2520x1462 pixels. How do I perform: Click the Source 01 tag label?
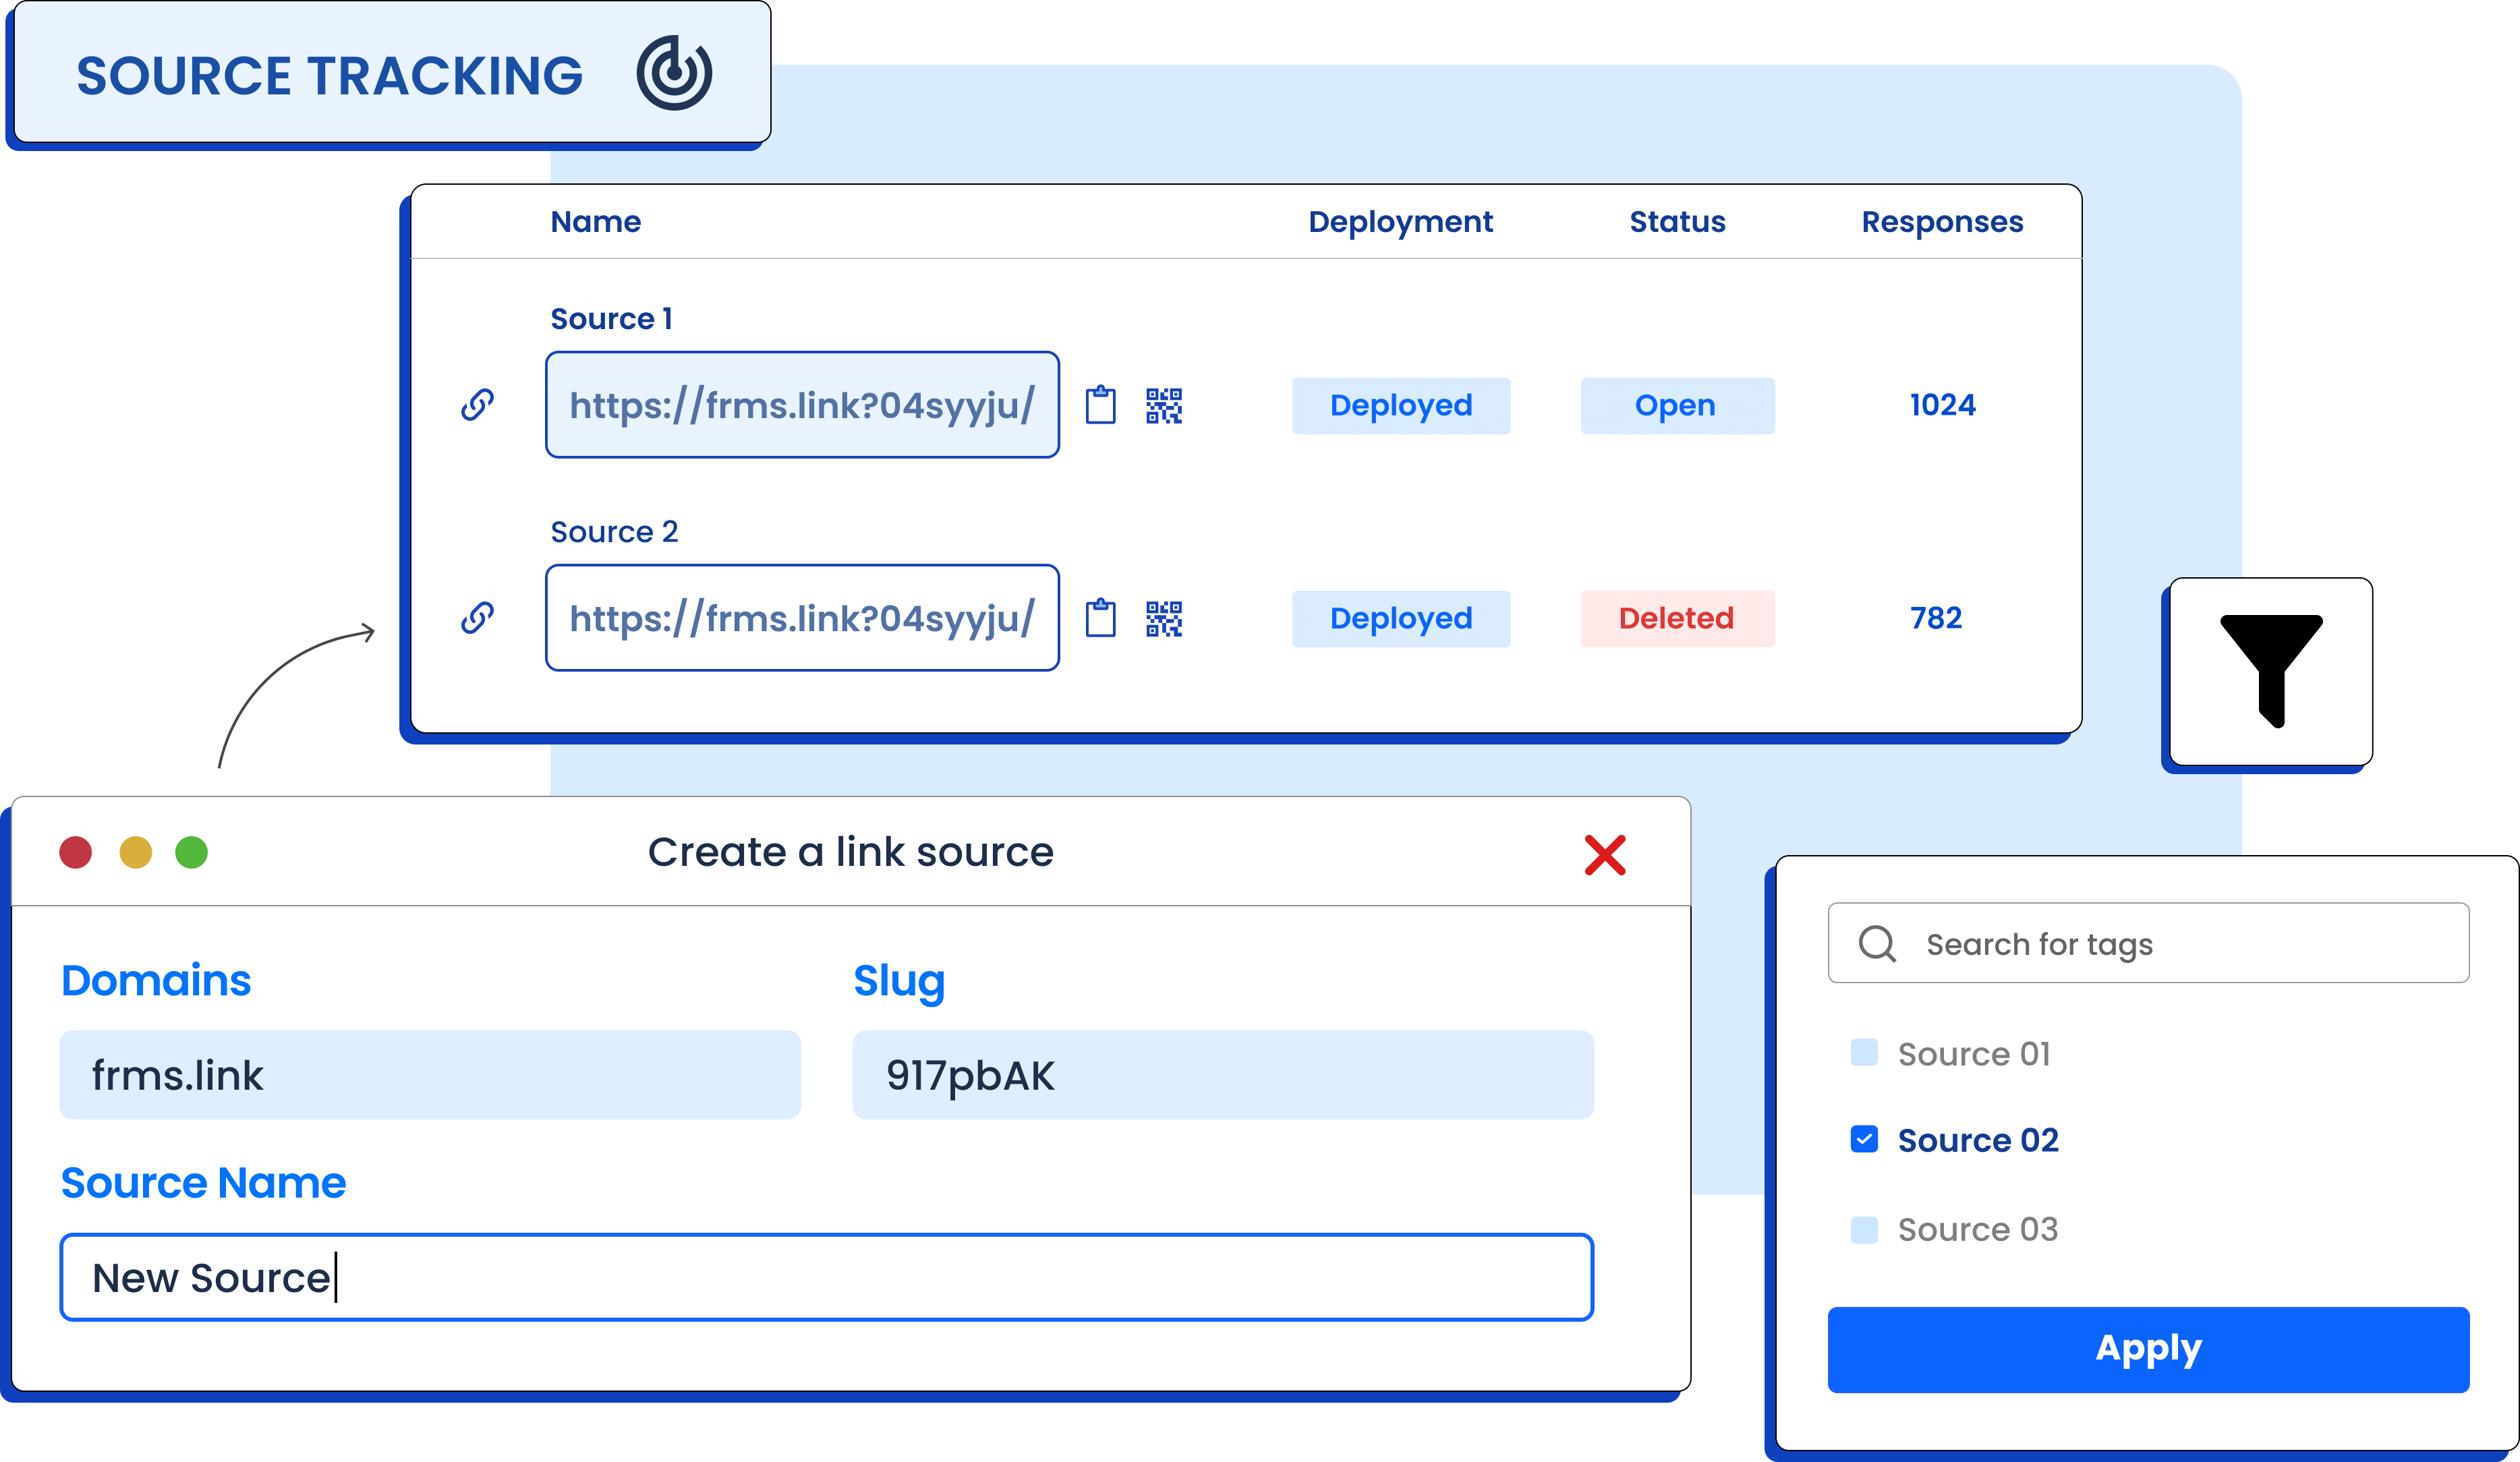click(1974, 1054)
